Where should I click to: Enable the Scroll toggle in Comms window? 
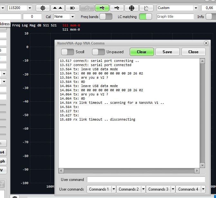[x=68, y=52]
